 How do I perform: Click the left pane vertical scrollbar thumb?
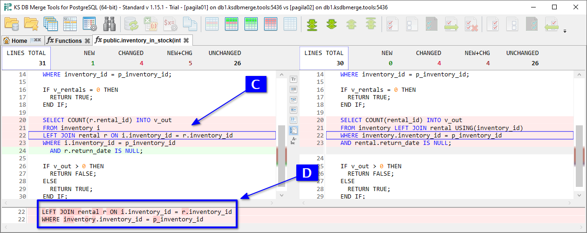[x=281, y=154]
